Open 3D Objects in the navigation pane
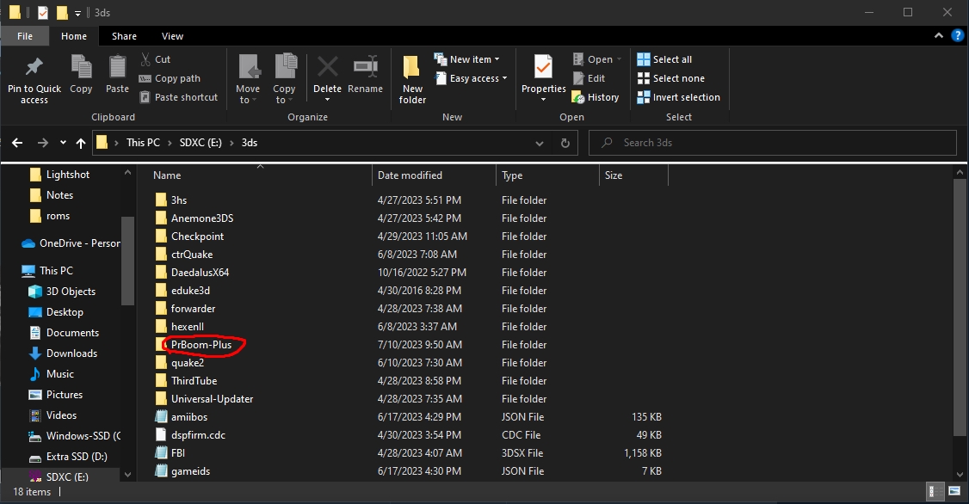 71,292
